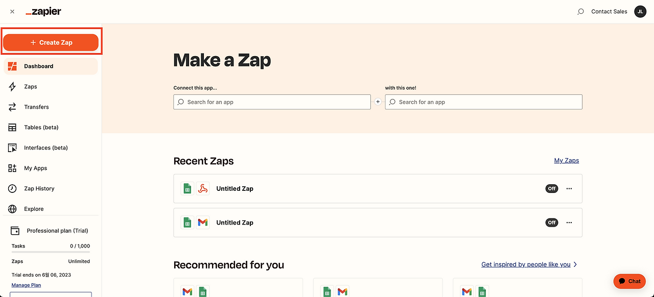Open Zap History from the clock icon
Screen dimensions: 654x297
tap(13, 189)
